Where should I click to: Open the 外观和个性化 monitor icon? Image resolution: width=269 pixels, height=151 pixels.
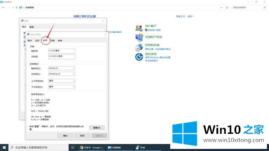pos(139,37)
